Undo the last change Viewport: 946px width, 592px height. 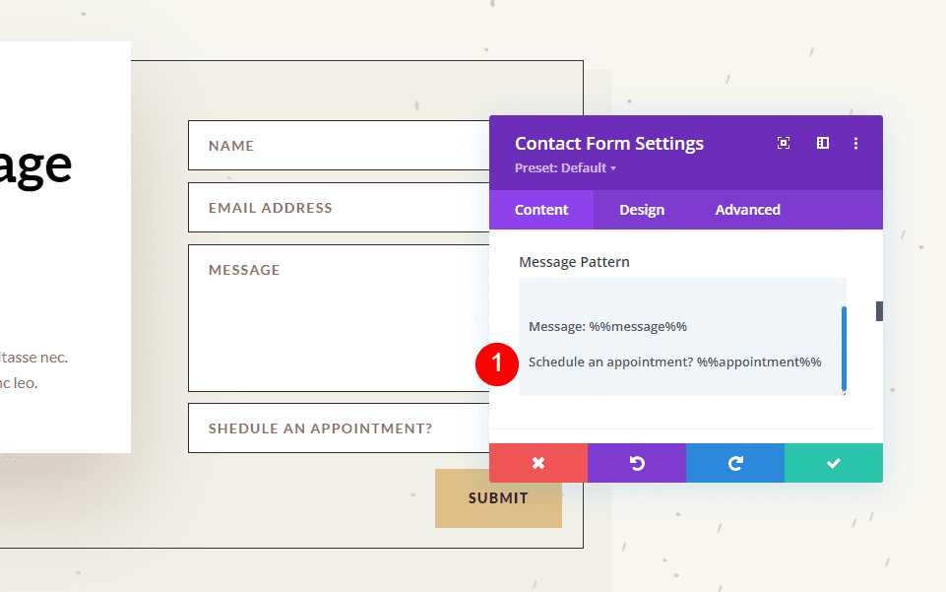(636, 463)
